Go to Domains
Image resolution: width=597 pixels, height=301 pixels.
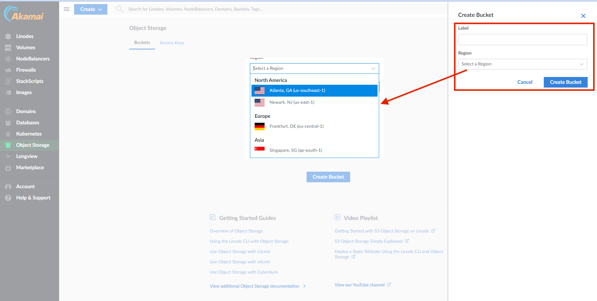tap(30, 111)
